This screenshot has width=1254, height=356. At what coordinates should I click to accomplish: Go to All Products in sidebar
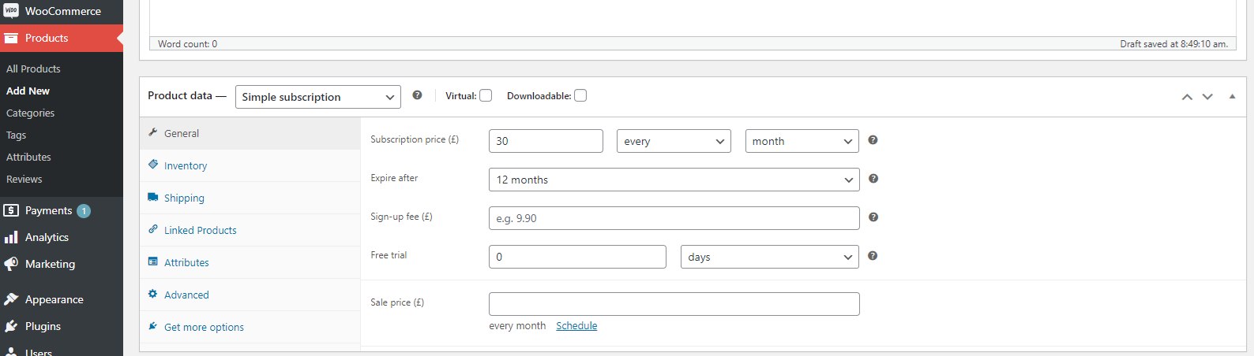point(33,69)
